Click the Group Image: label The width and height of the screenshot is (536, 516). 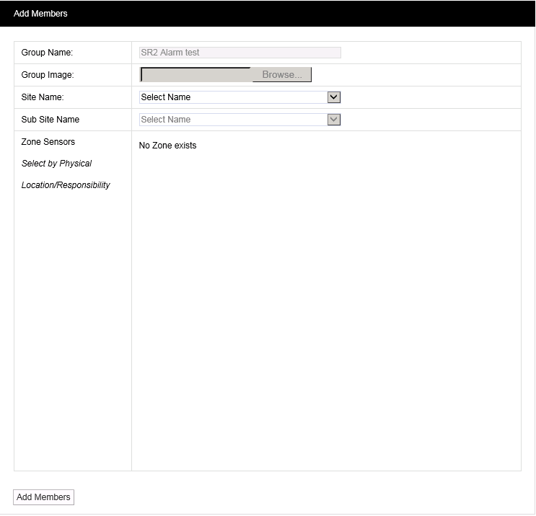[x=48, y=75]
